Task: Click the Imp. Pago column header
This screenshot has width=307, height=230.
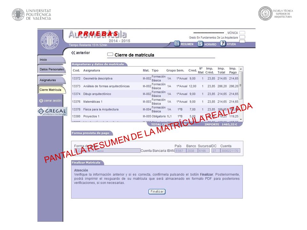Action: [233, 70]
